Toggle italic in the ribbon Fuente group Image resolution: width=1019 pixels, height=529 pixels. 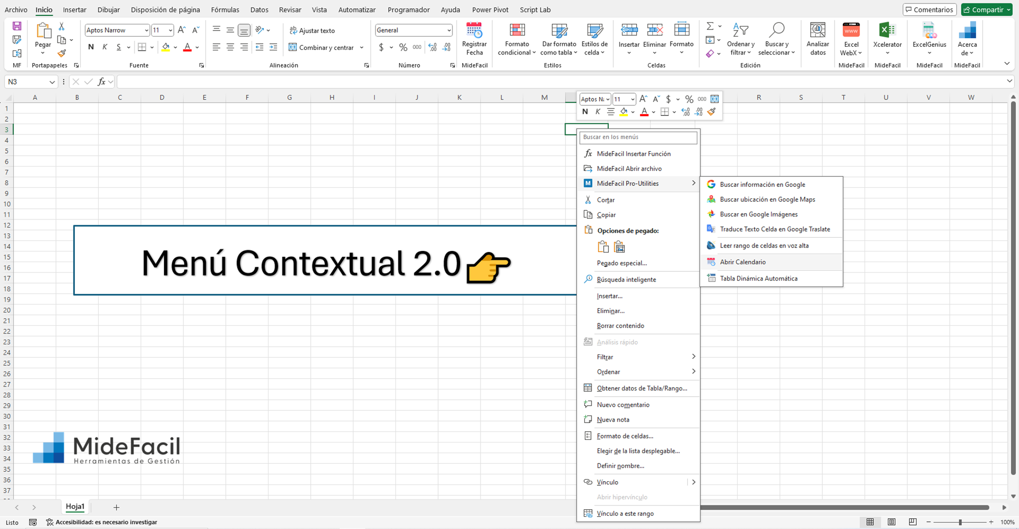(x=105, y=47)
